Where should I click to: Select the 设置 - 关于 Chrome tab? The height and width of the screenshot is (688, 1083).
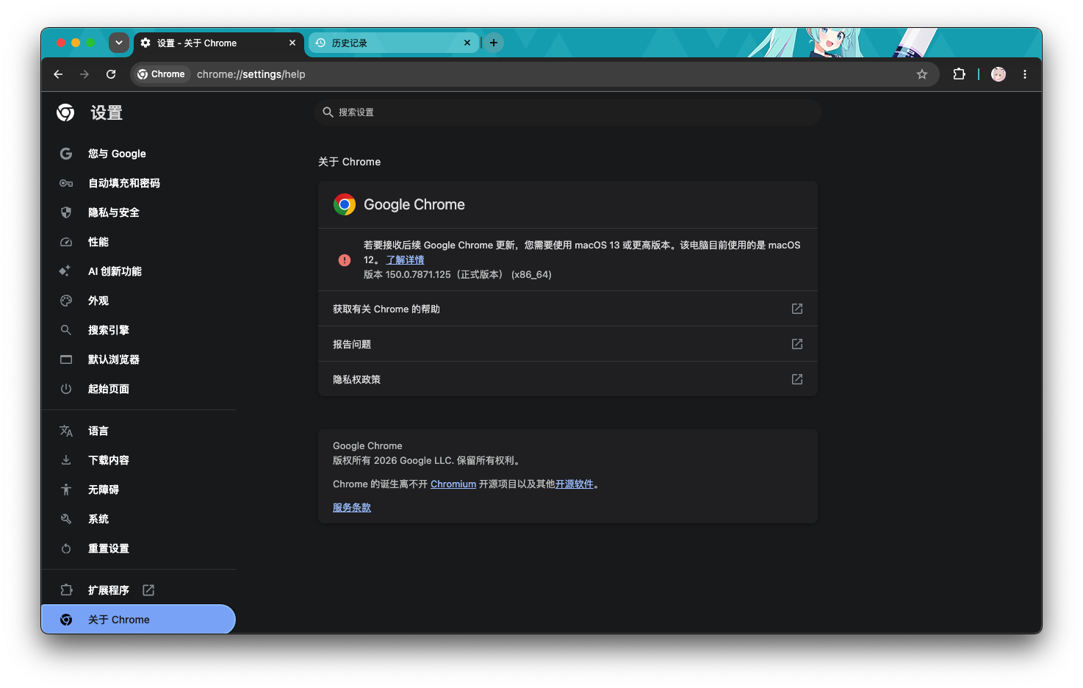[219, 43]
